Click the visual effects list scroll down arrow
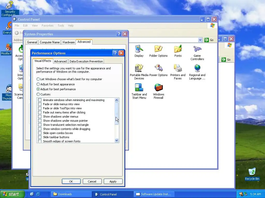265x198 pixels. 117,141
